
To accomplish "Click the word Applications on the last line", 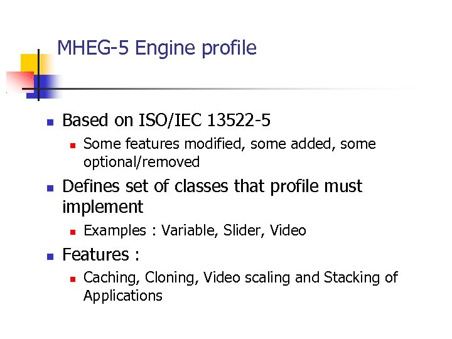I will pyautogui.click(x=123, y=296).
